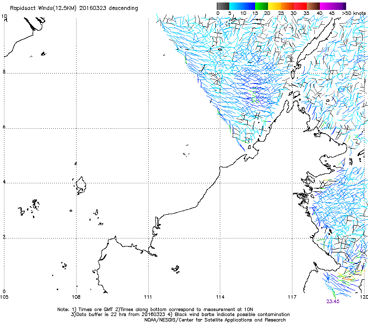Click the '45' legend label under the color bar
Image resolution: width=368 pixels, height=323 pixels.
pos(332,13)
